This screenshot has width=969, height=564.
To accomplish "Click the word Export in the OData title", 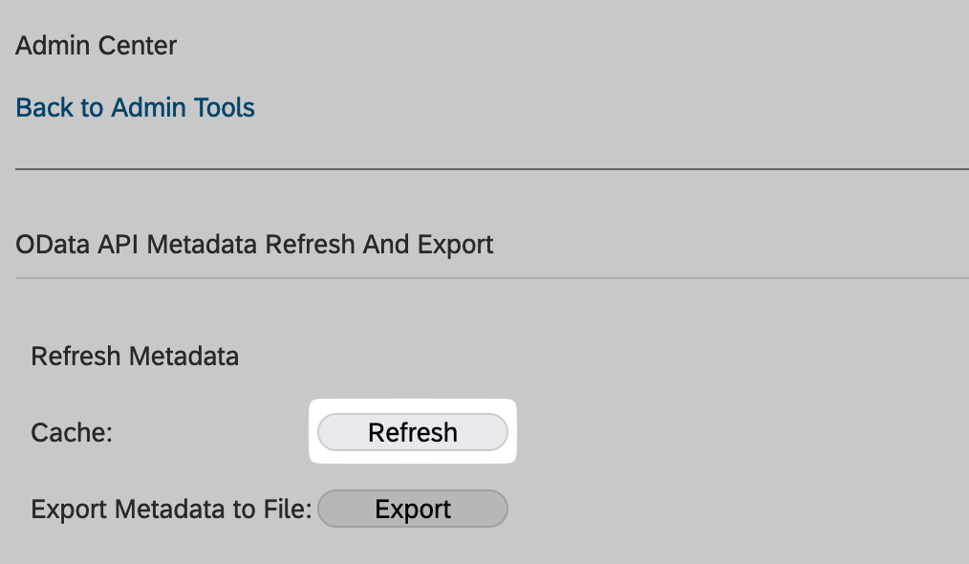I will (455, 245).
